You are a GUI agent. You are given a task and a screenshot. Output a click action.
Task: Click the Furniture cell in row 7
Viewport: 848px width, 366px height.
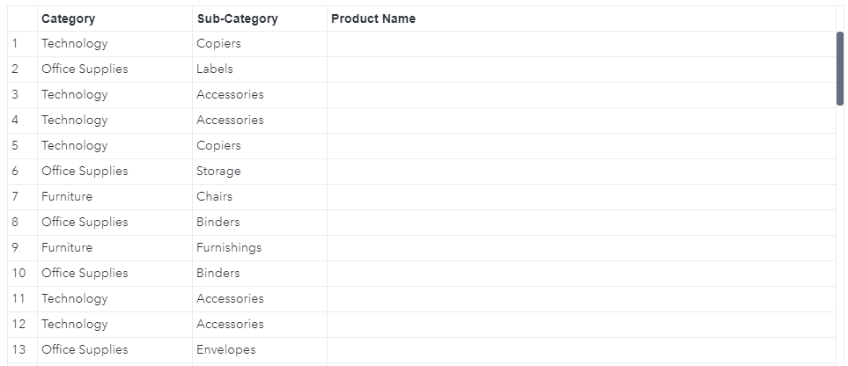[x=67, y=197]
